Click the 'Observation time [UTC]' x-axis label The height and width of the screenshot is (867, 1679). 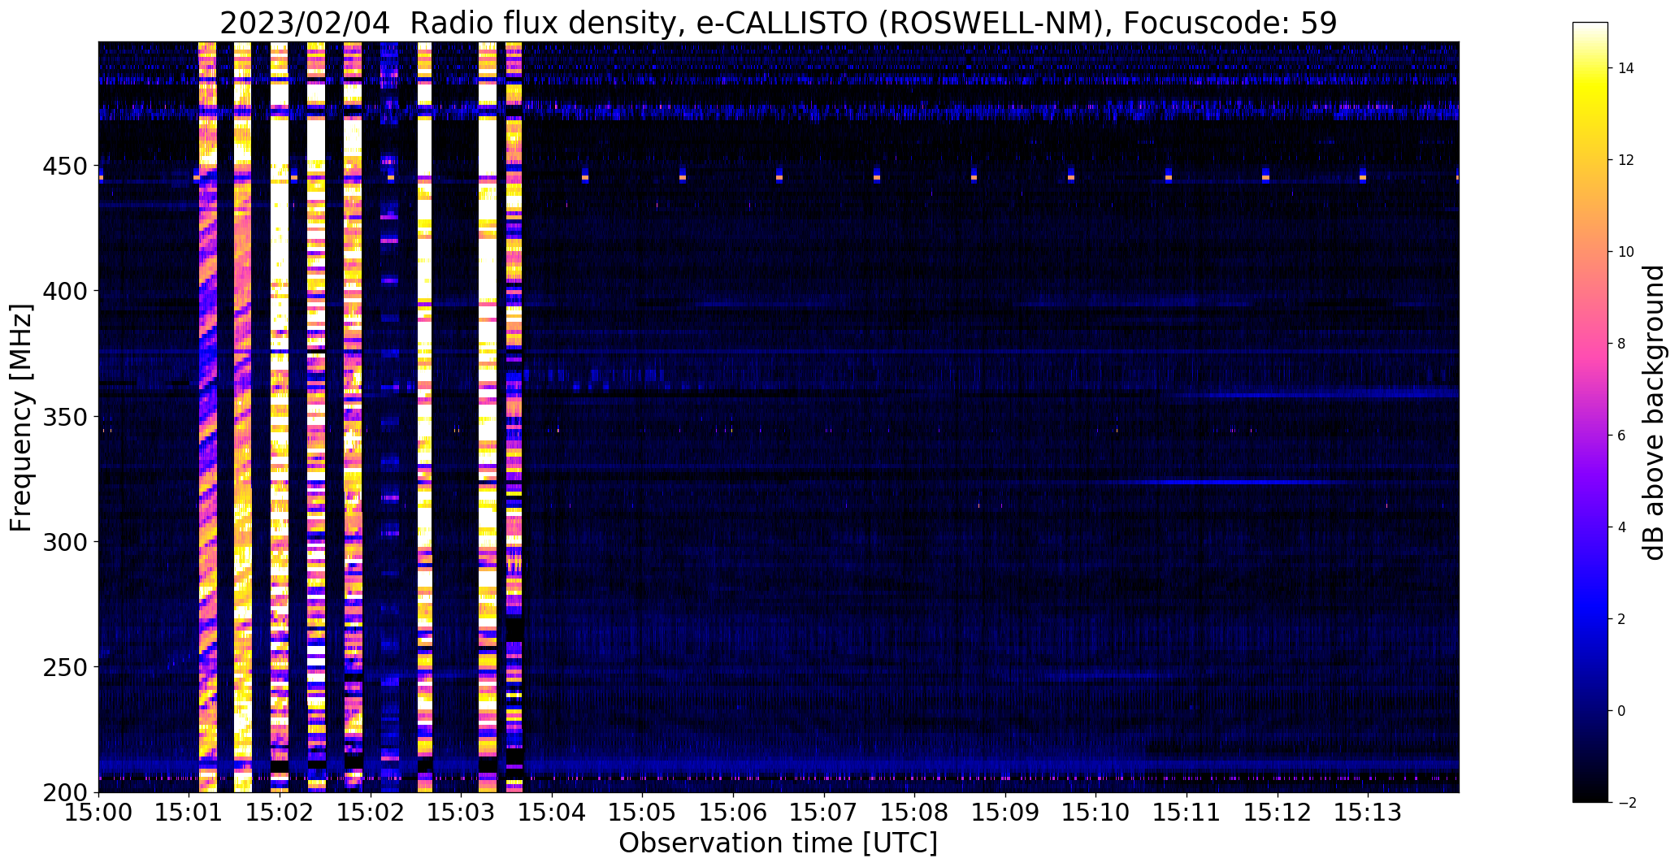[778, 843]
